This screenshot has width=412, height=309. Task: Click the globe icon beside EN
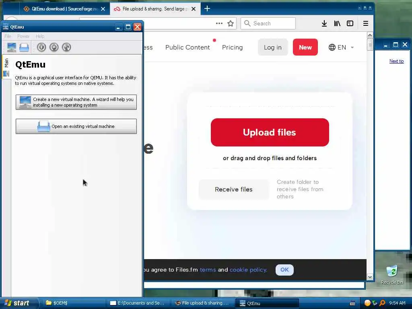pos(332,47)
